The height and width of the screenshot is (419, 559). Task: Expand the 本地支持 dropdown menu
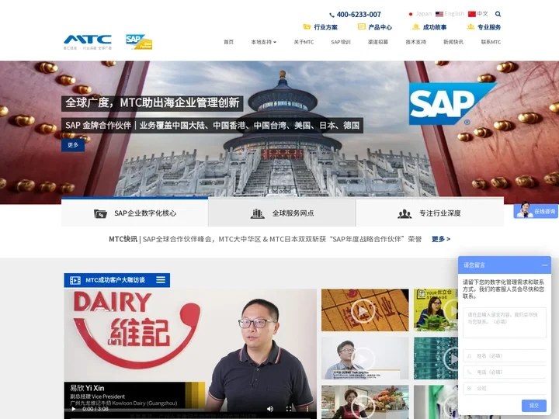point(263,42)
